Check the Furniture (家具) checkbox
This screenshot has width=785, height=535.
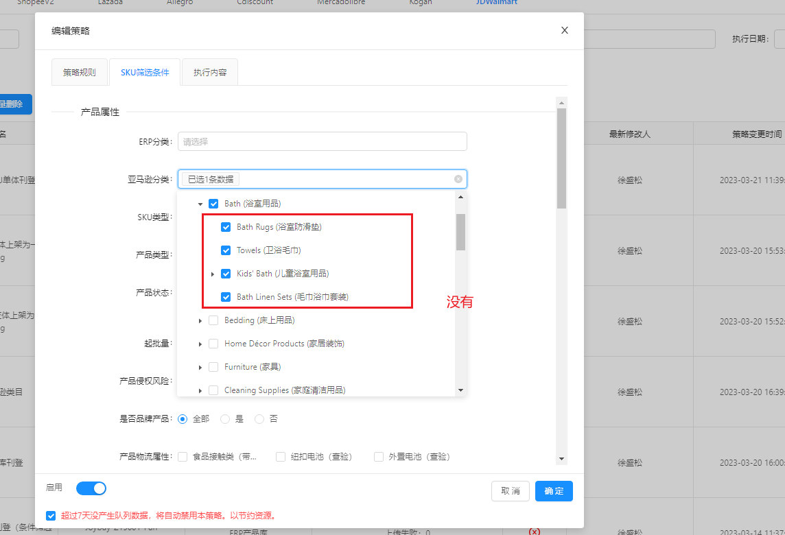pyautogui.click(x=213, y=368)
